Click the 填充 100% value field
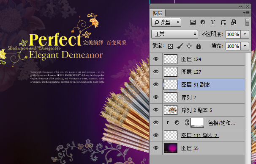 (233, 46)
